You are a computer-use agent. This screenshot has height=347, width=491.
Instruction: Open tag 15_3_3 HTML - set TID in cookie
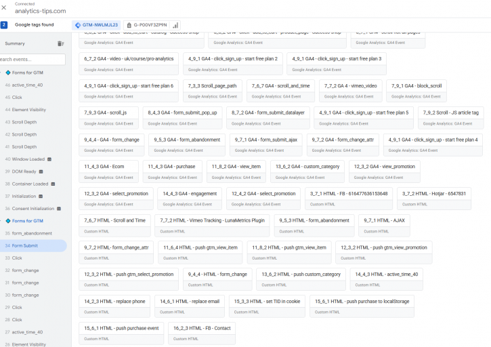(x=267, y=306)
